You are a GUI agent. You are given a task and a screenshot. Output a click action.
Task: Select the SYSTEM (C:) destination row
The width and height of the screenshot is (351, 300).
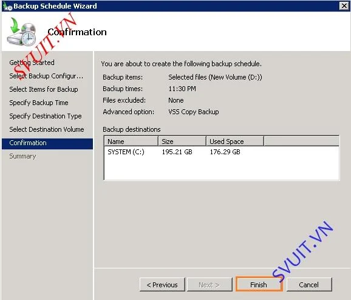[222, 152]
